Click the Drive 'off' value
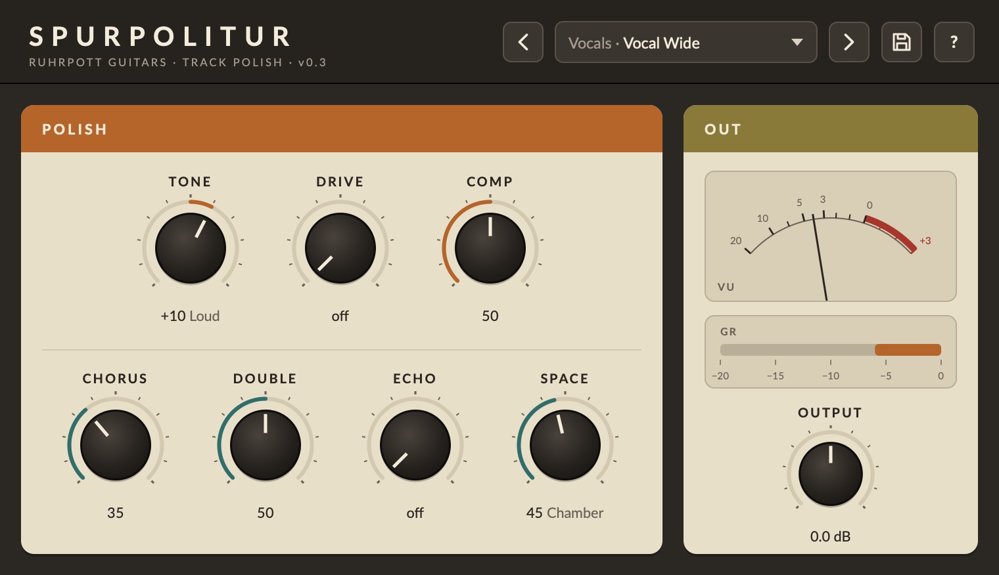This screenshot has width=999, height=575. pyautogui.click(x=340, y=316)
